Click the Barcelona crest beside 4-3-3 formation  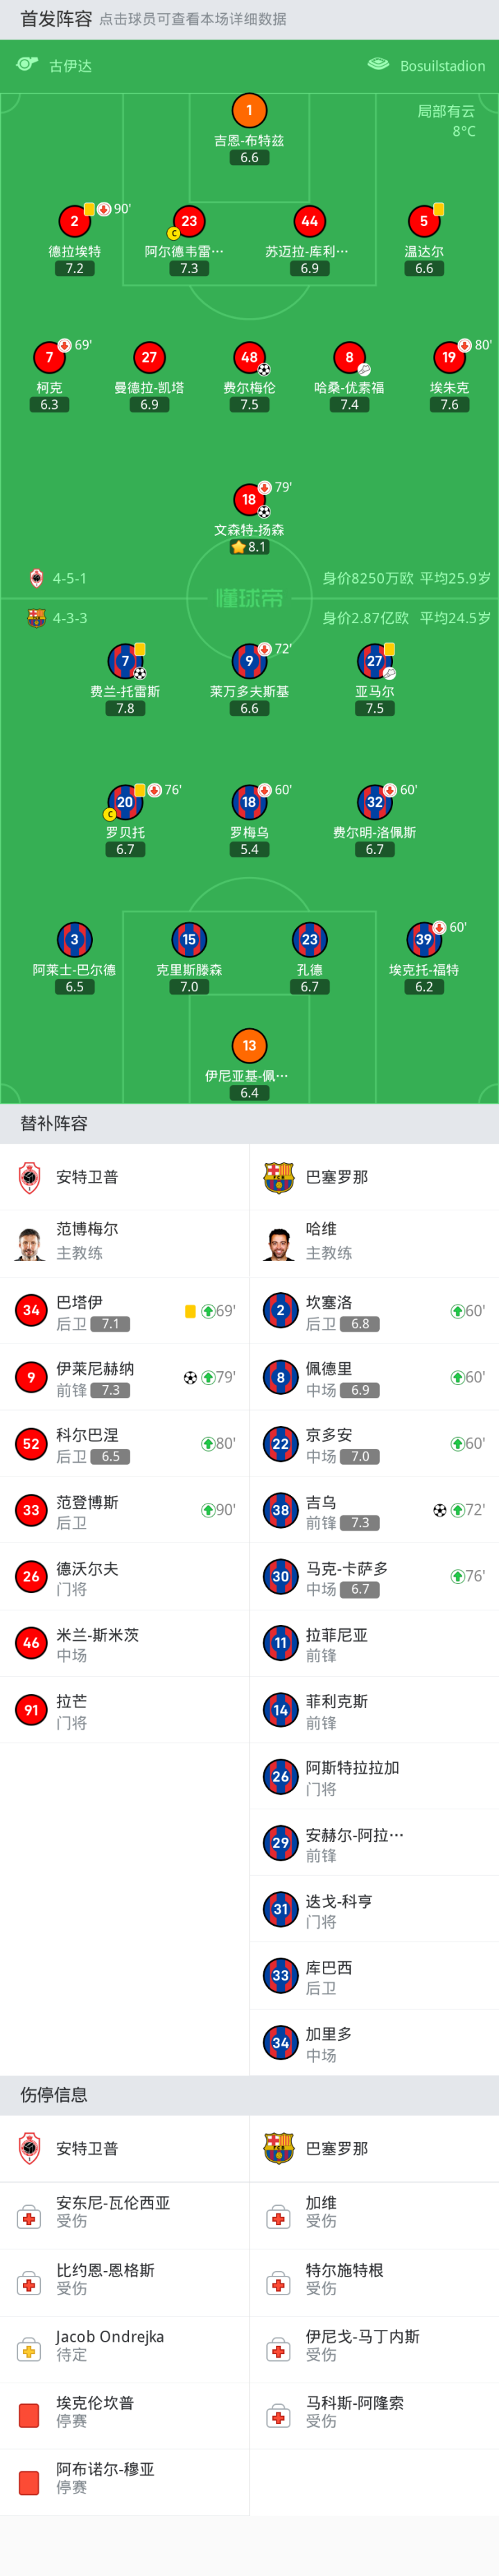tap(36, 618)
